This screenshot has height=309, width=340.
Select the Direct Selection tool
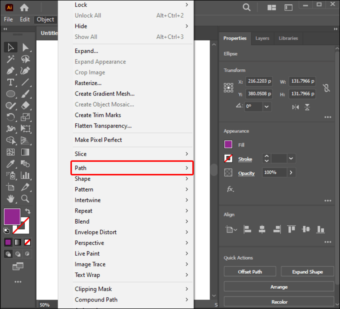pyautogui.click(x=25, y=47)
